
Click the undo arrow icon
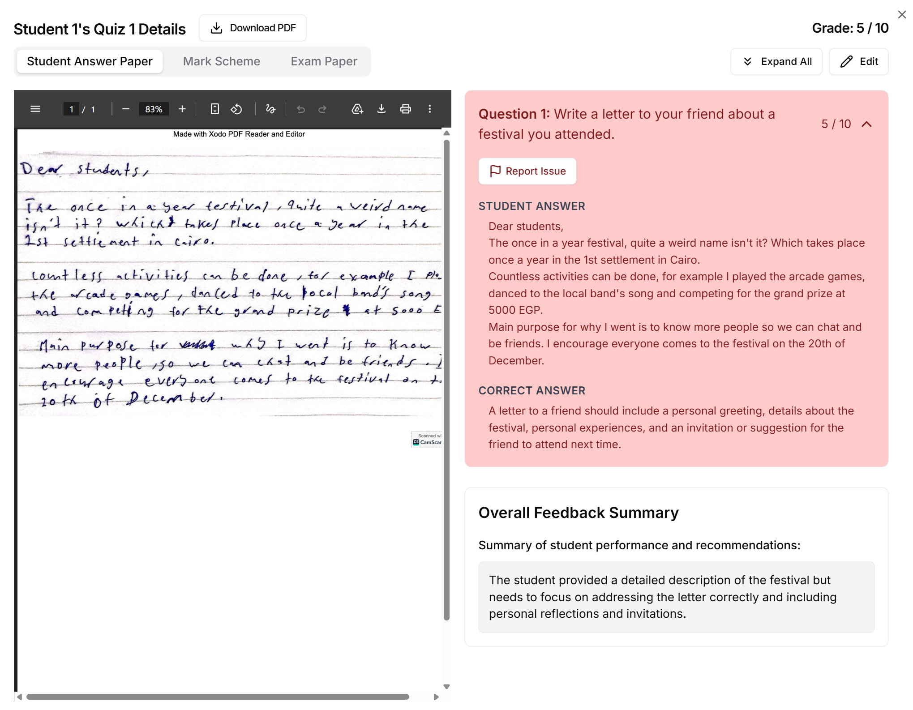pos(301,109)
